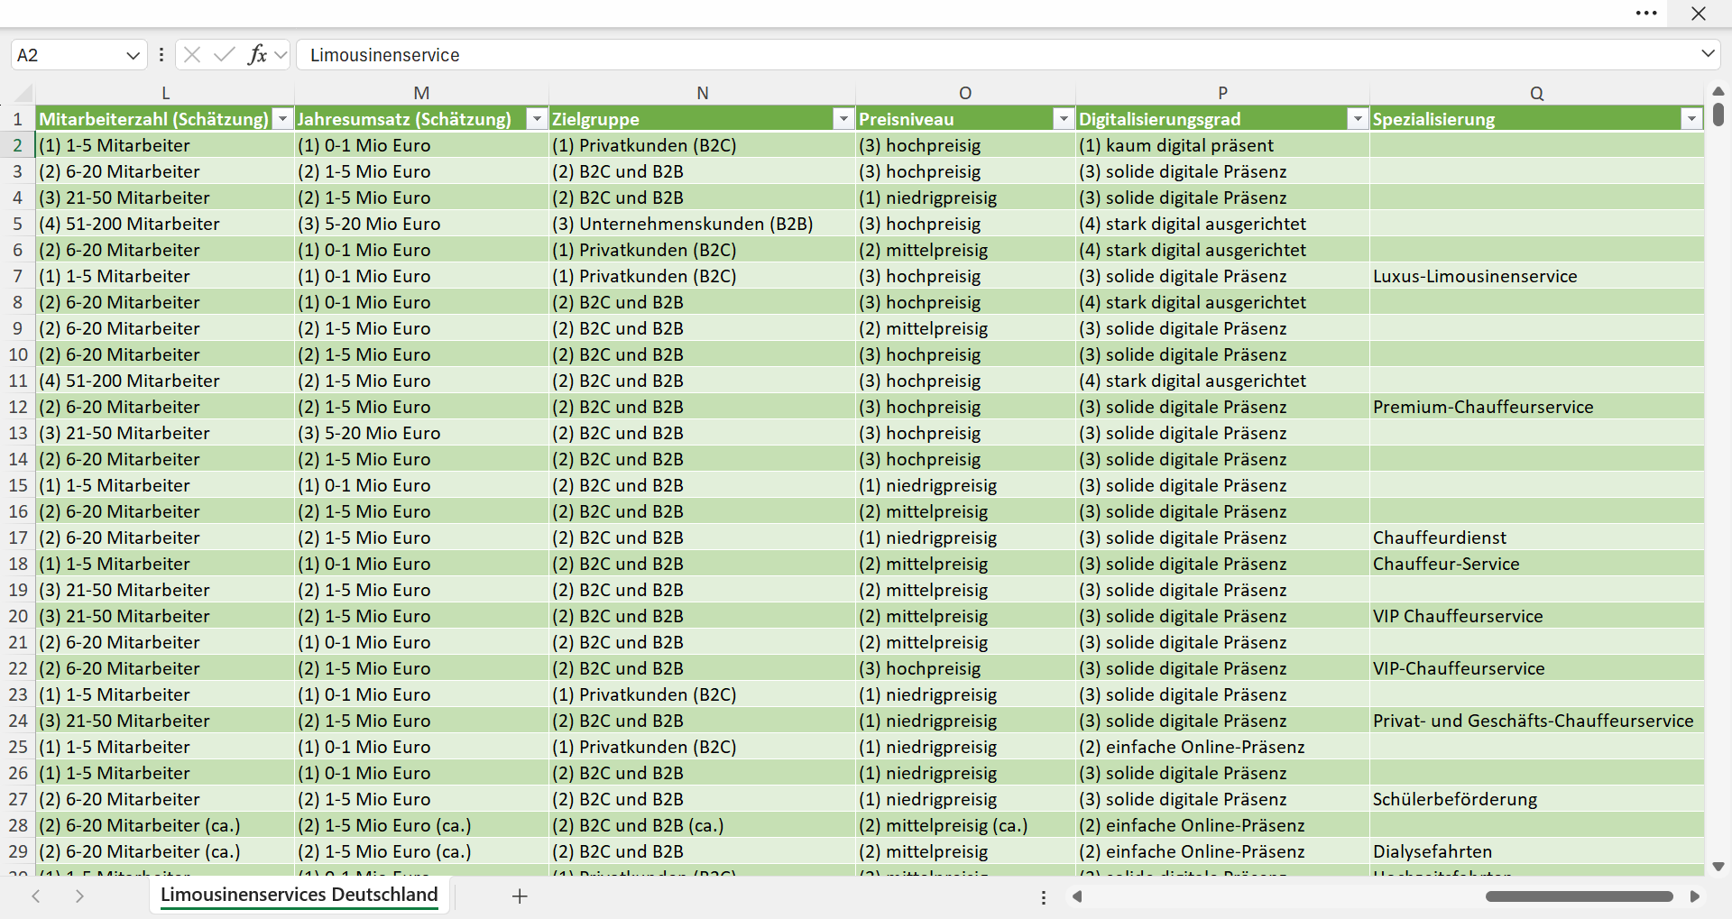1732x919 pixels.
Task: Click the Enter checkmark icon in formula bar
Action: pyautogui.click(x=225, y=55)
